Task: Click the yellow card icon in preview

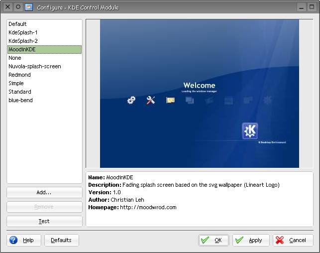Action: (170, 100)
